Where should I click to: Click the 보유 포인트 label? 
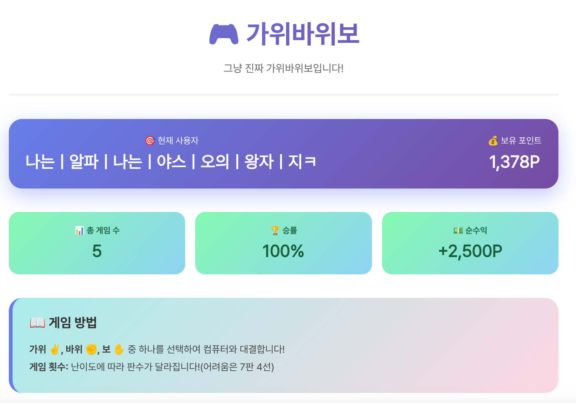tap(521, 141)
